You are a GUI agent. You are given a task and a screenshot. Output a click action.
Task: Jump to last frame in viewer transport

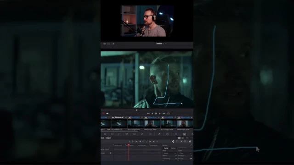click(x=164, y=113)
